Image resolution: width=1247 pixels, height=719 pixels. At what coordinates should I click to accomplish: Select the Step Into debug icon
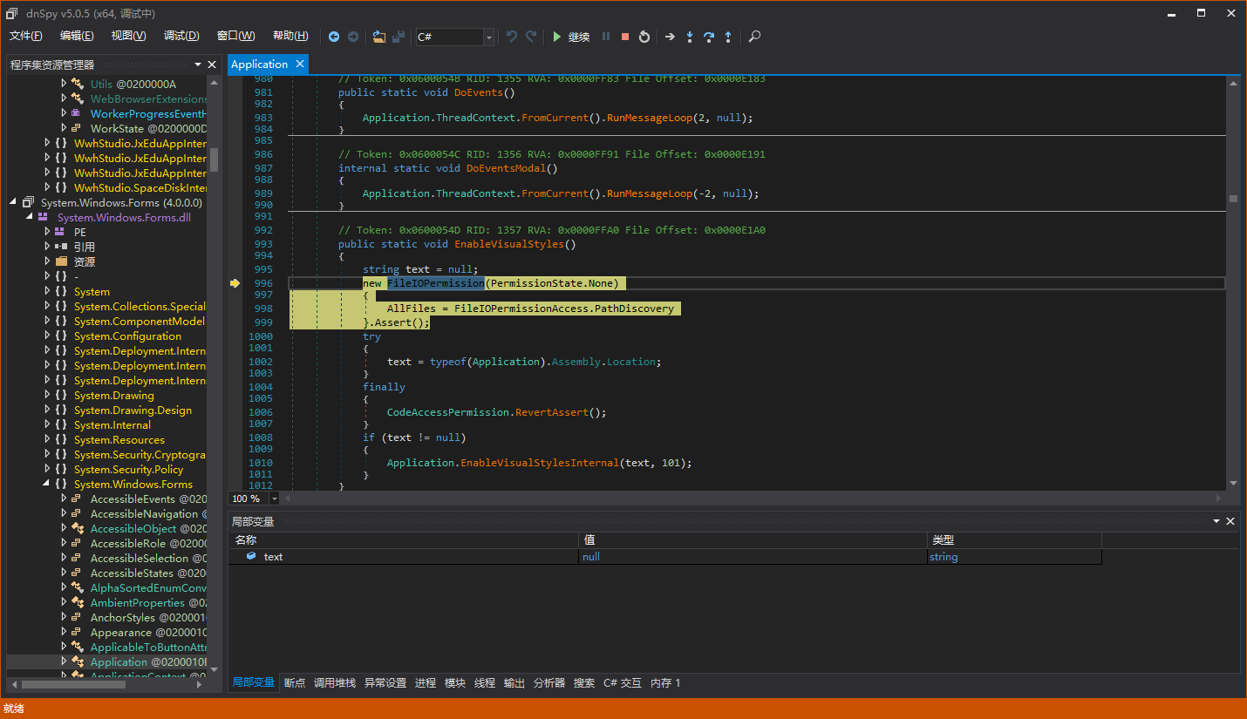[x=690, y=37]
